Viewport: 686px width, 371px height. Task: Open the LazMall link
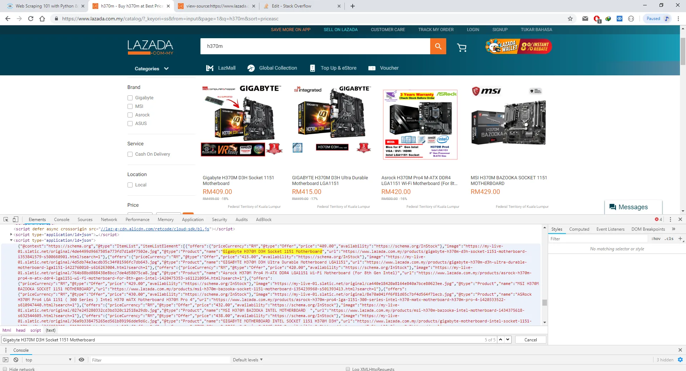pyautogui.click(x=221, y=68)
